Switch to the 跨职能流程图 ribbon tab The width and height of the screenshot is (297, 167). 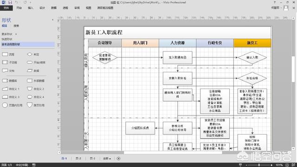(105, 8)
